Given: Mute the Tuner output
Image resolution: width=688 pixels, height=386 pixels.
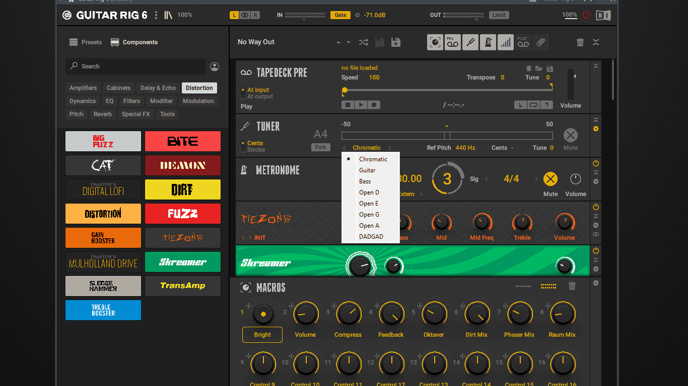Looking at the screenshot, I should click(x=570, y=135).
